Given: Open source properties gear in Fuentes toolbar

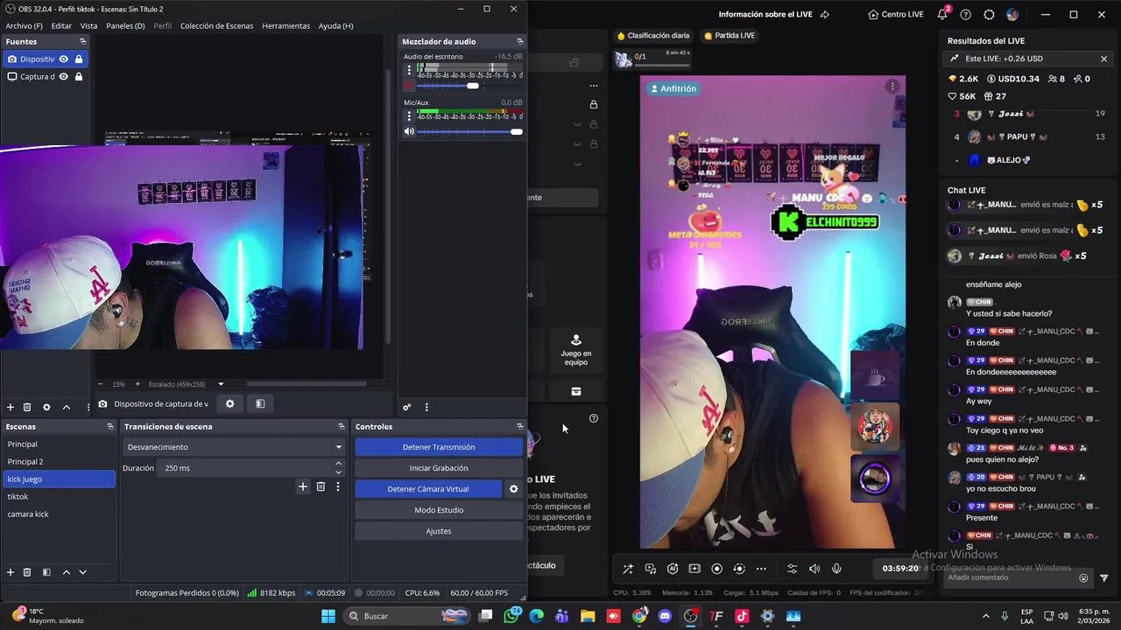Looking at the screenshot, I should [46, 407].
